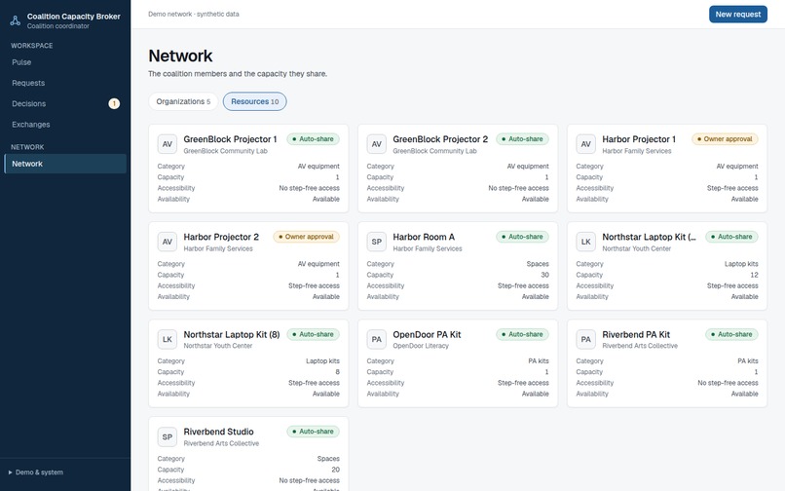Click the capacity value 30 on Harbor Room A
This screenshot has height=491, width=785.
tap(544, 275)
